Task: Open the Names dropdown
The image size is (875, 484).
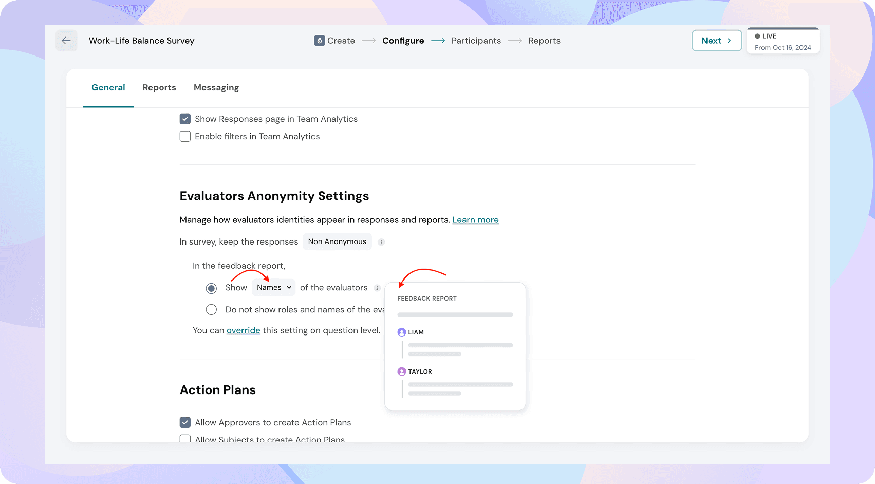Action: [x=274, y=288]
